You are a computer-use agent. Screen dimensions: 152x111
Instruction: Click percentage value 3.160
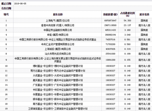[127, 30]
